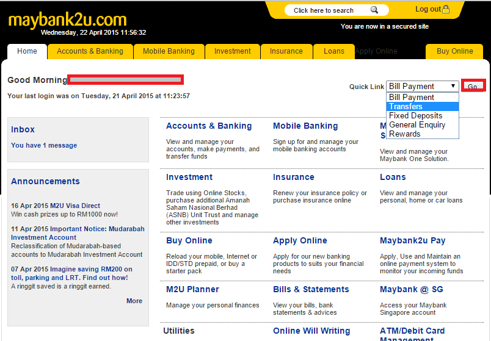Click the maybank2u.com logo
This screenshot has width=491, height=341.
click(67, 20)
